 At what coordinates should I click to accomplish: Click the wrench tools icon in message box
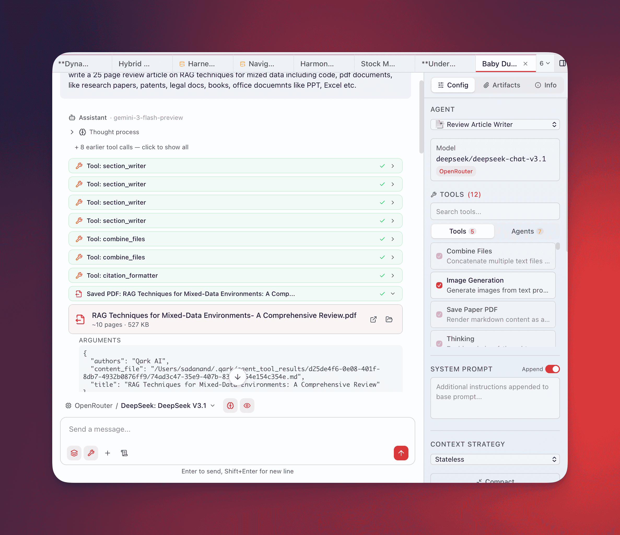coord(91,453)
